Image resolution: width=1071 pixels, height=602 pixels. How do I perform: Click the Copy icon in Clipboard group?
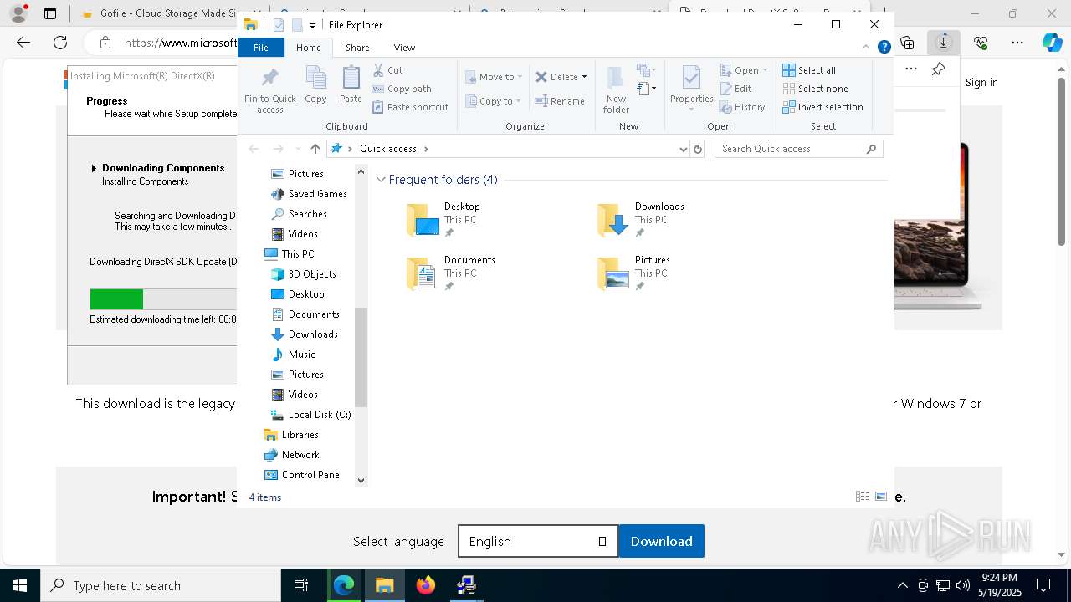(x=315, y=85)
